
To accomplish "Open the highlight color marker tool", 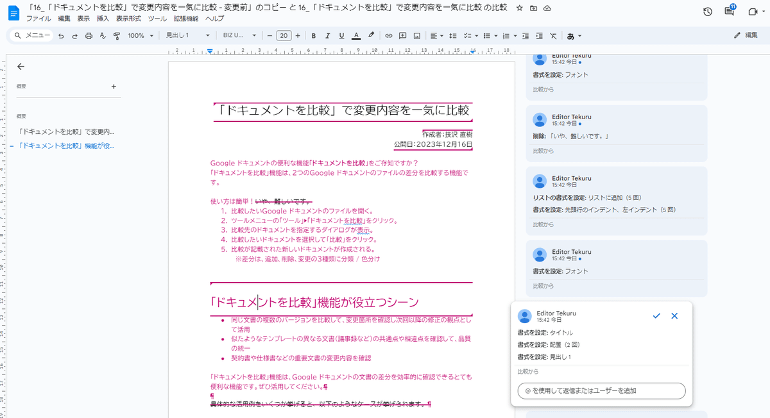I will pos(371,36).
